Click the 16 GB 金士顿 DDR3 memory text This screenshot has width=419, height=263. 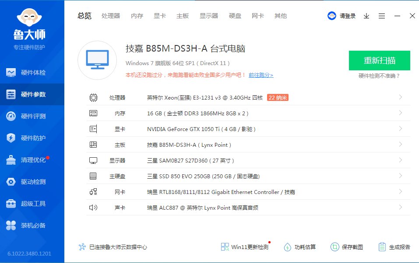click(x=198, y=113)
